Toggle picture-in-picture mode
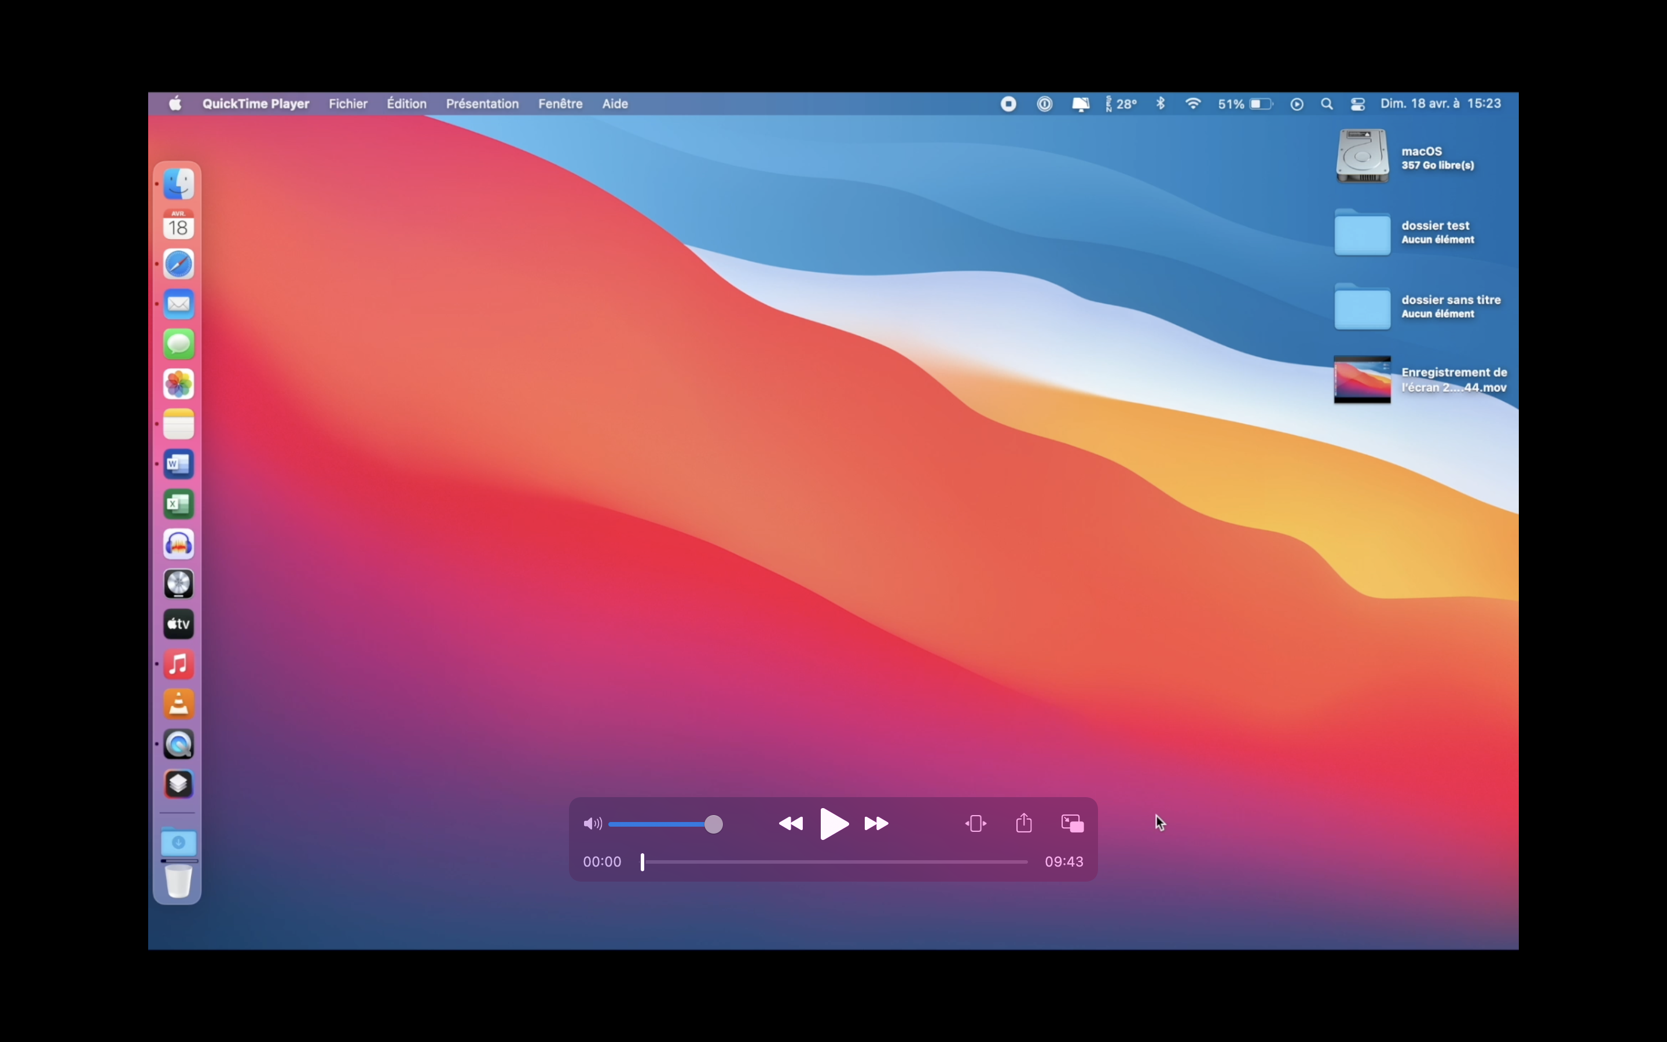1667x1042 pixels. [1073, 823]
